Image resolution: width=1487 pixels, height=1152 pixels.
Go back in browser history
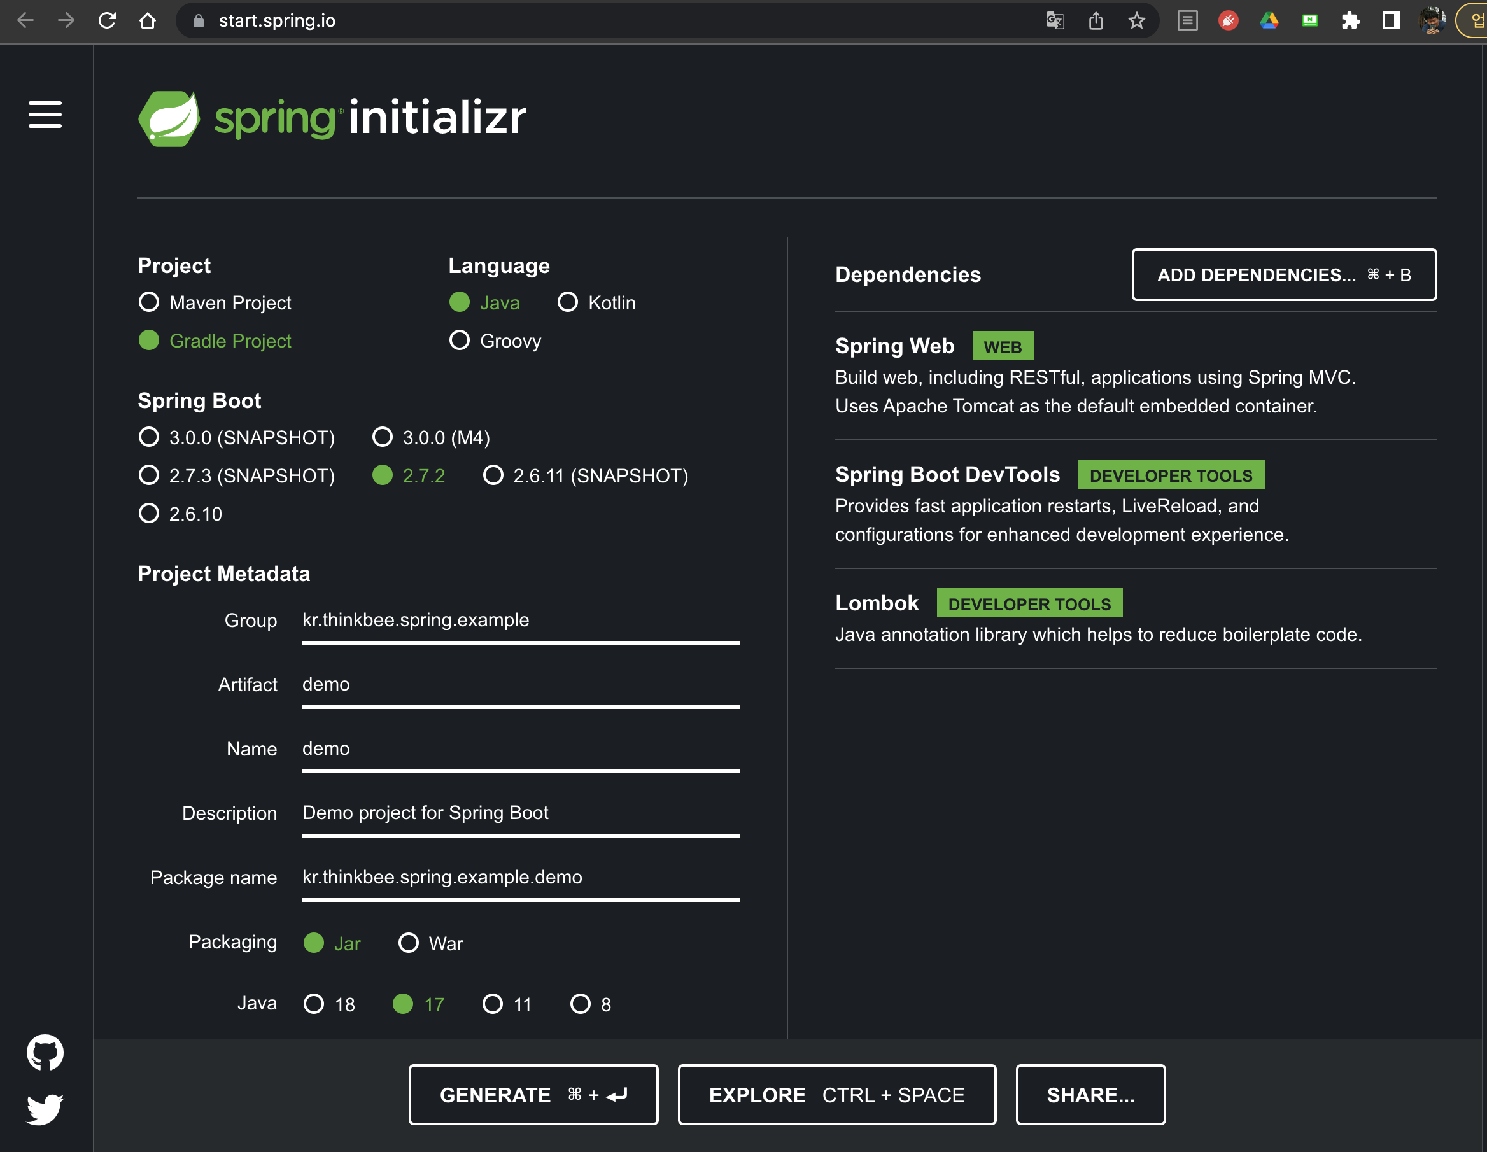tap(25, 21)
